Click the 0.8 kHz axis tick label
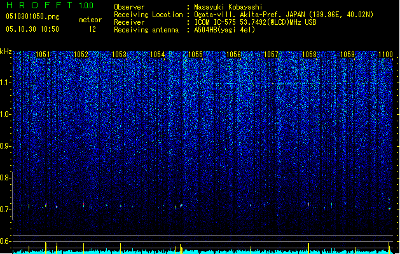400x254 pixels. click(x=5, y=178)
